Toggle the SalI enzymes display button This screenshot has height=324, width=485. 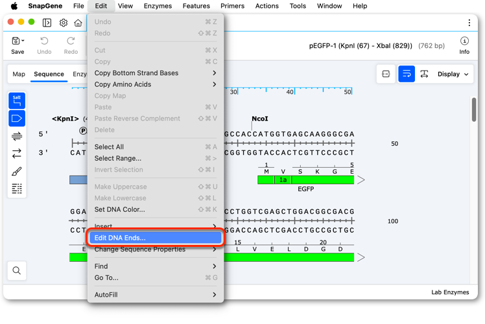(x=17, y=100)
